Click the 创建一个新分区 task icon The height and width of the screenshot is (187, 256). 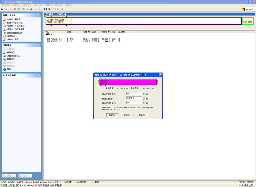[x=4, y=19]
